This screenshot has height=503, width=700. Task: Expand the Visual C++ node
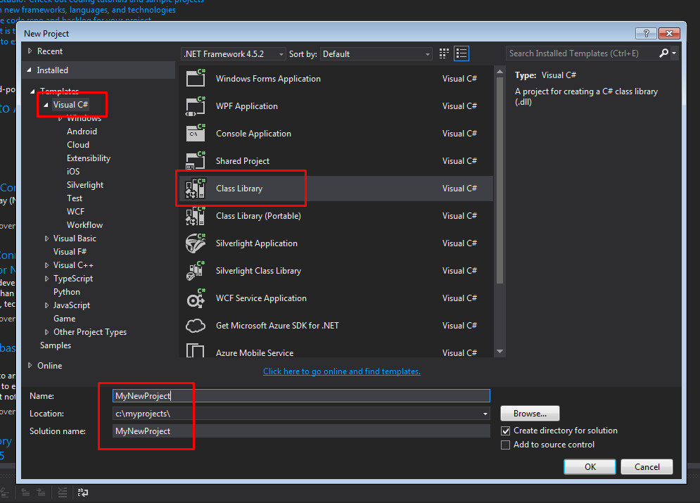coord(46,265)
